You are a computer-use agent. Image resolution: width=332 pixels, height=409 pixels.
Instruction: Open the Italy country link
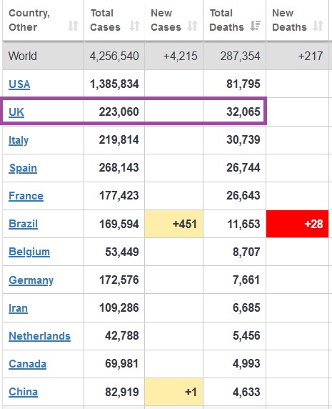pos(19,140)
